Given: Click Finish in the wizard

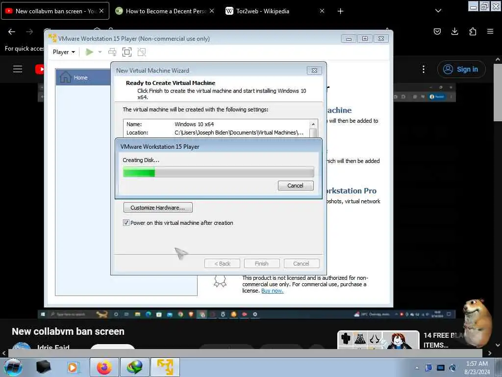Looking at the screenshot, I should coord(262,264).
